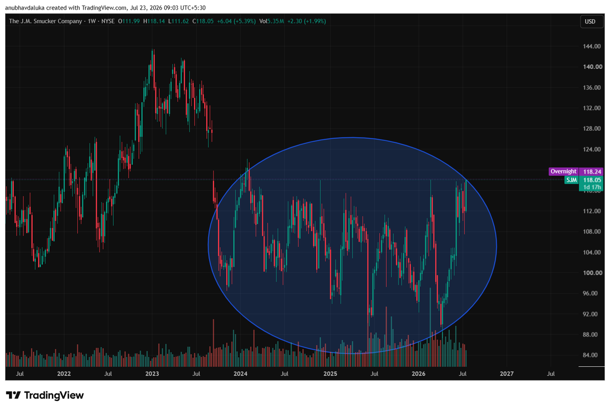
Task: Click the 2025 time axis label
Action: click(x=330, y=374)
